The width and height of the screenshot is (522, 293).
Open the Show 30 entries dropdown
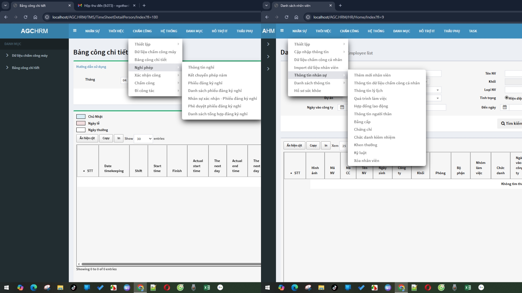point(144,139)
